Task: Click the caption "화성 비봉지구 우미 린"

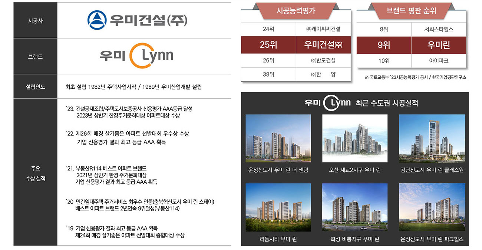Action: [355, 239]
